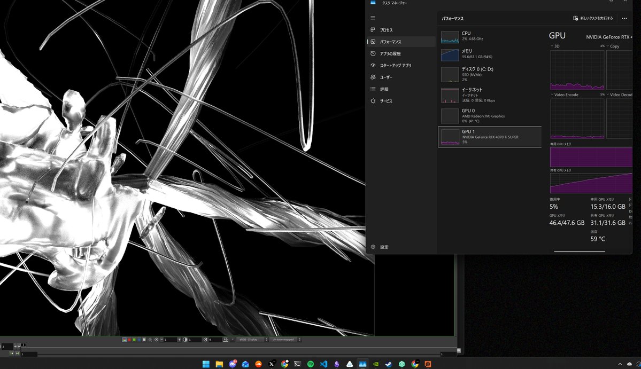Open Spotify from the taskbar

311,364
